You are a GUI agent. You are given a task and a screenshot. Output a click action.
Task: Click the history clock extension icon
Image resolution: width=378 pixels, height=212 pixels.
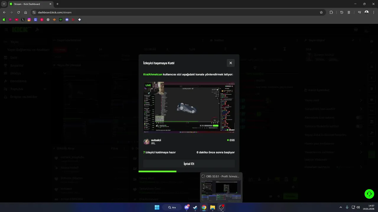click(342, 12)
